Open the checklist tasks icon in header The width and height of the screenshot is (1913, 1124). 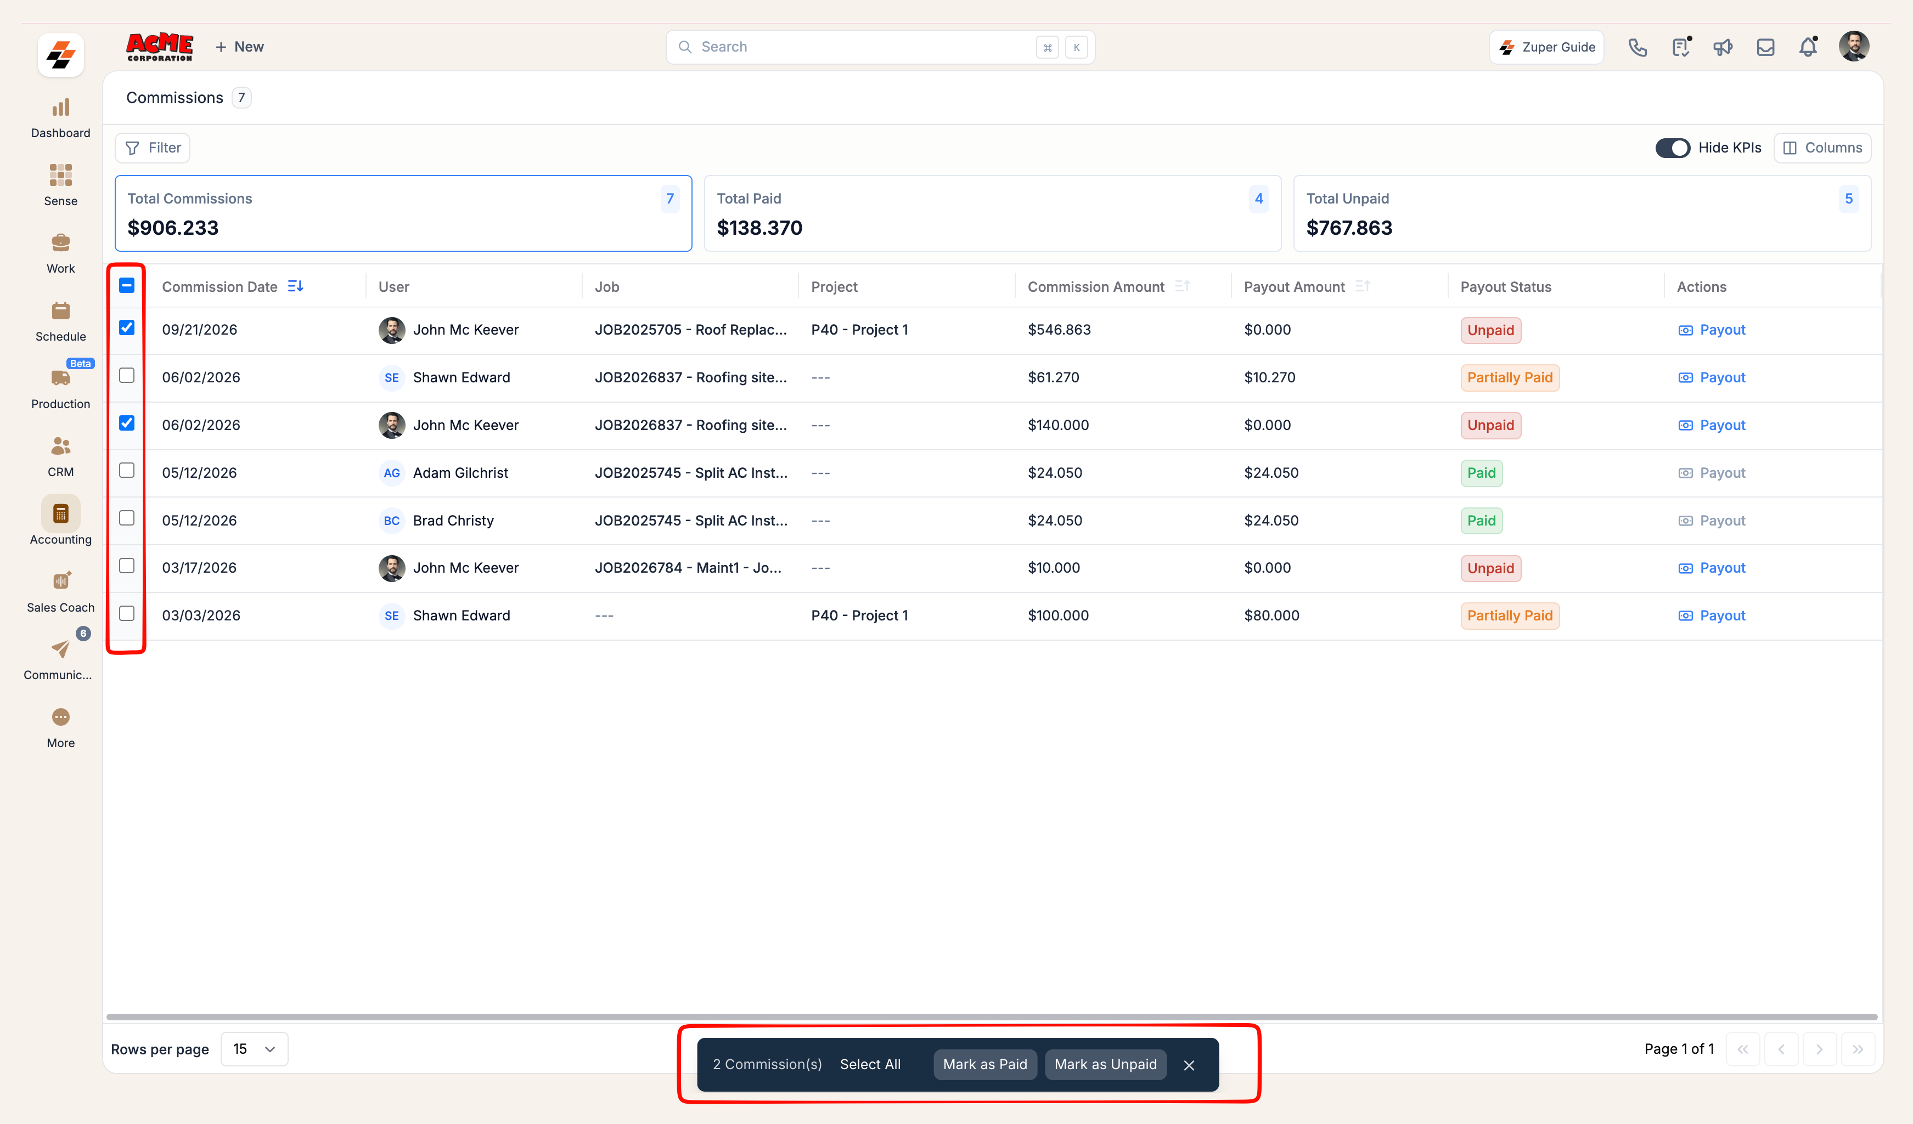tap(1681, 47)
